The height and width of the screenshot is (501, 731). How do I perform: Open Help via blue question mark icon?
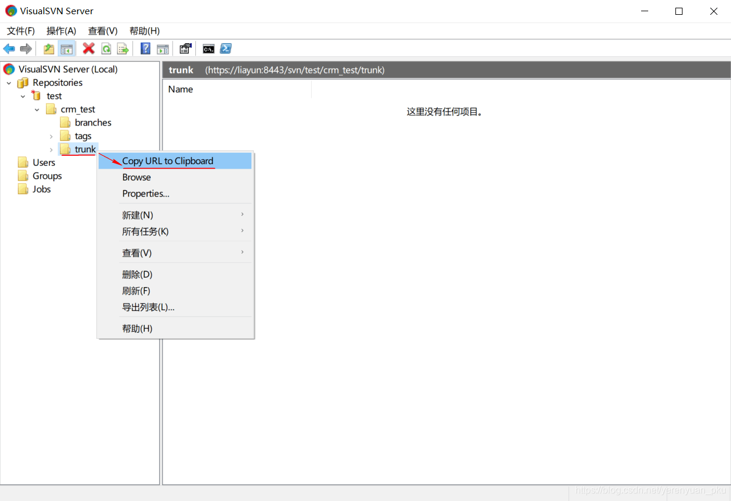click(x=145, y=49)
